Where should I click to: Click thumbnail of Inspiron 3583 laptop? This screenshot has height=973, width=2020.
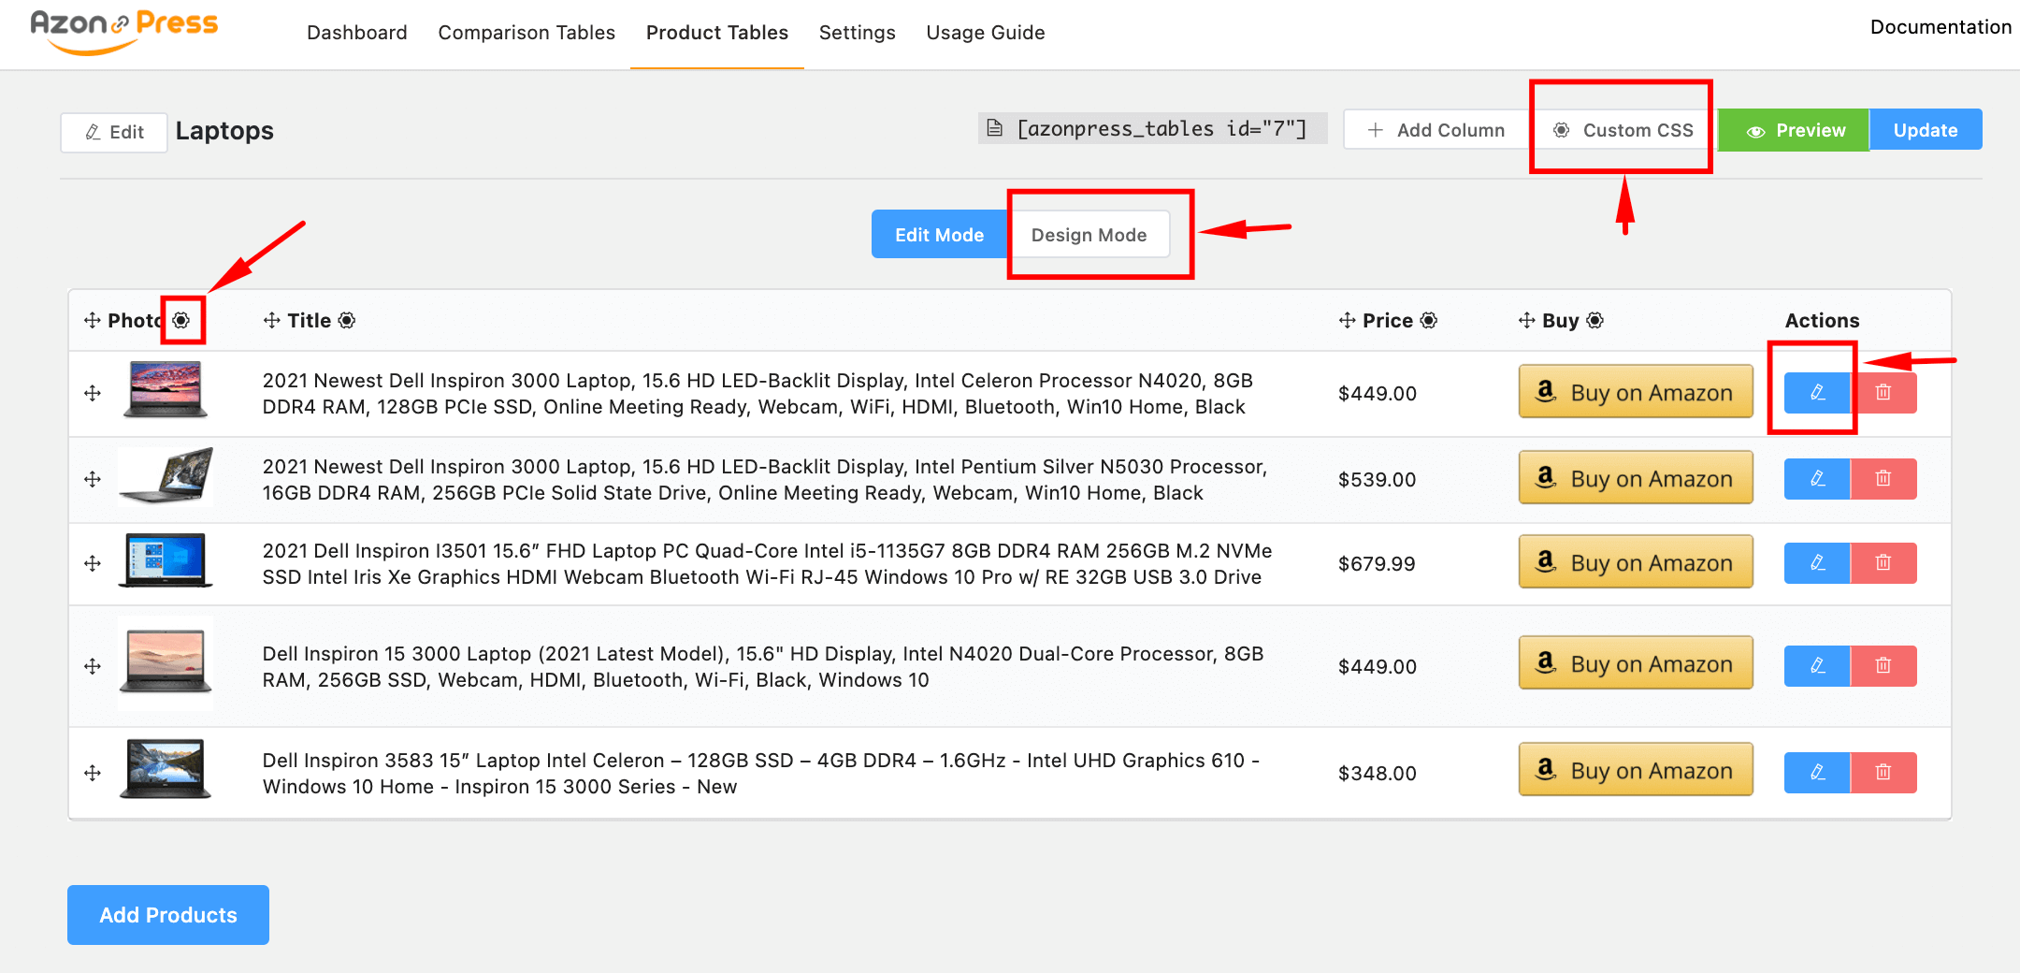pos(166,769)
